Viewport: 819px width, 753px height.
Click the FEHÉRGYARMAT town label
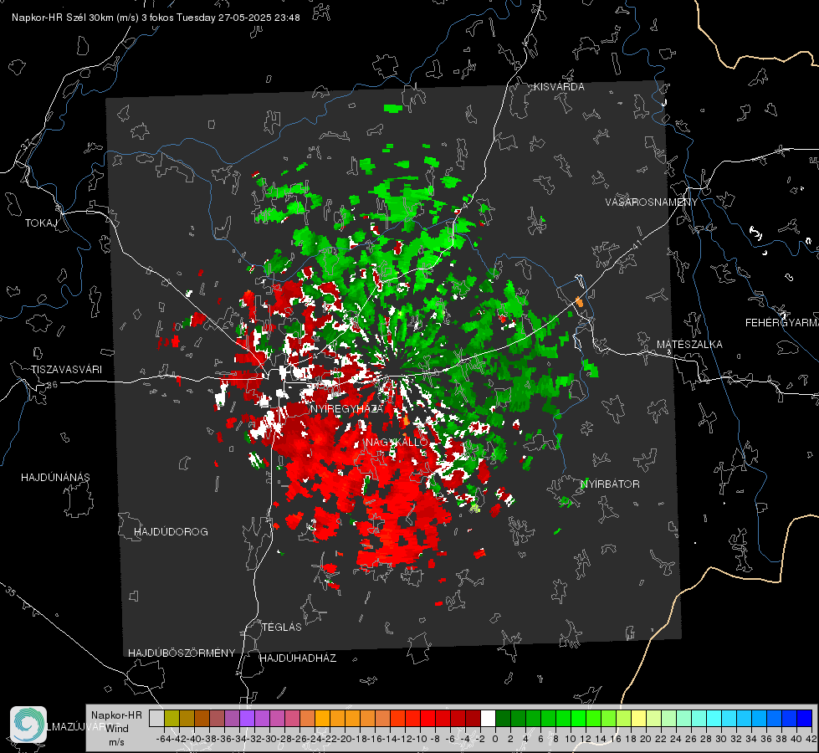pyautogui.click(x=781, y=323)
